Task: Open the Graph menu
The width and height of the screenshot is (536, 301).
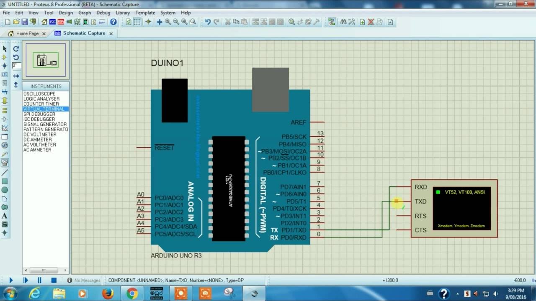Action: [x=85, y=13]
